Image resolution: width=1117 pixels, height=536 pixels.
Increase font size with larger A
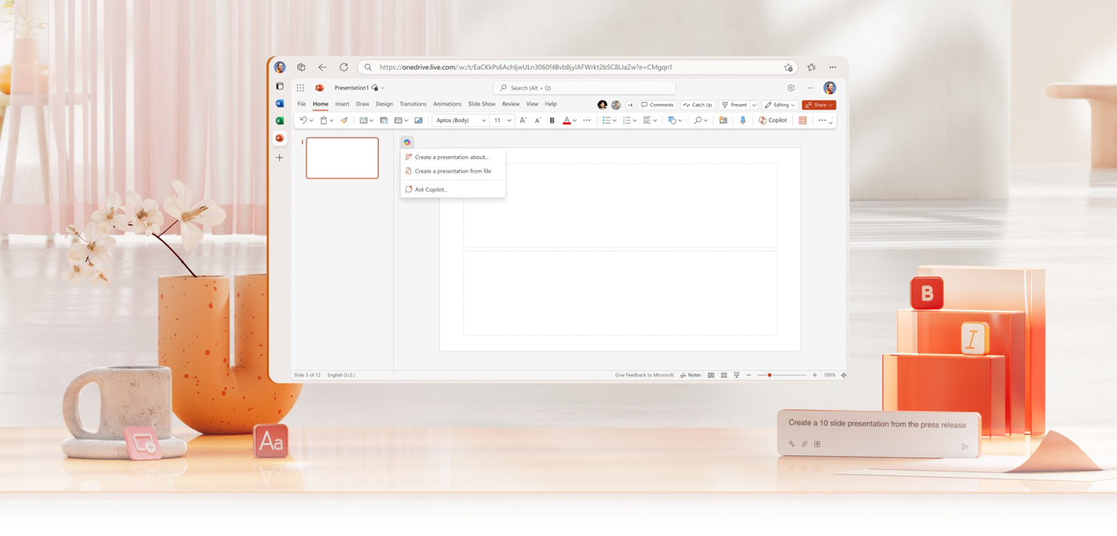click(x=523, y=121)
